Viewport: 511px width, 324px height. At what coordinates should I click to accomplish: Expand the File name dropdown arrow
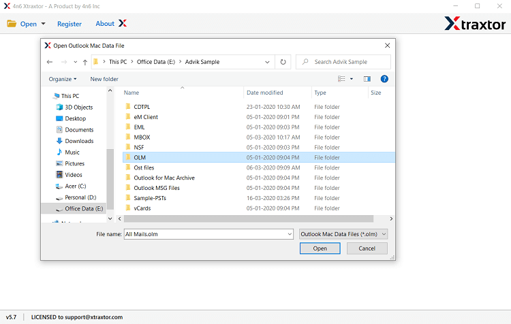[290, 234]
